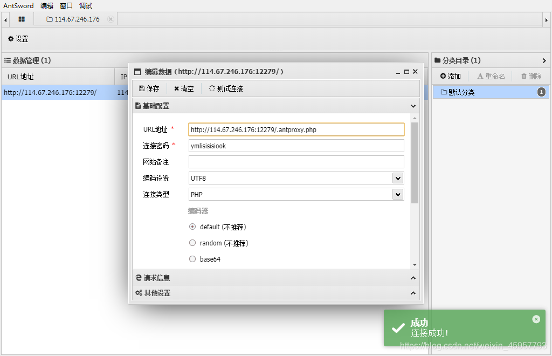The width and height of the screenshot is (552, 356).
Task: Click the dialog scrollbar up arrow
Action: (415, 118)
